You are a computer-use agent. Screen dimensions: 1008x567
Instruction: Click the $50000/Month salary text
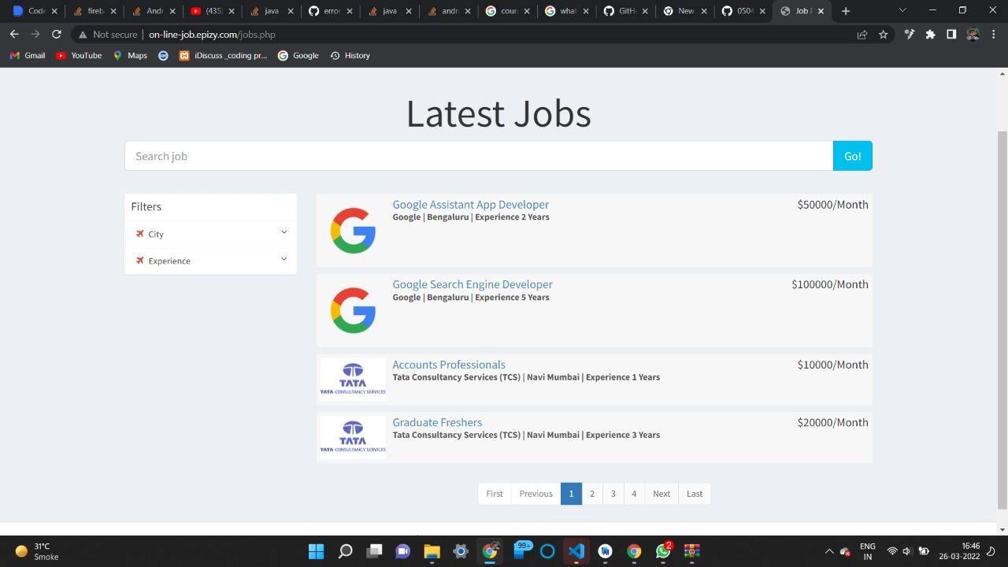coord(832,205)
